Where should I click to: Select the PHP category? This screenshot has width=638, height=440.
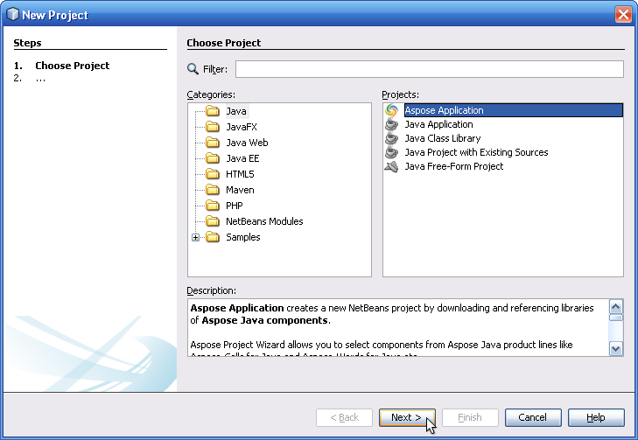(x=235, y=206)
